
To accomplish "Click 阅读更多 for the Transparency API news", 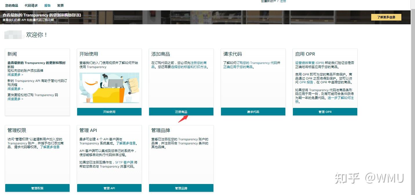I will tap(14, 89).
